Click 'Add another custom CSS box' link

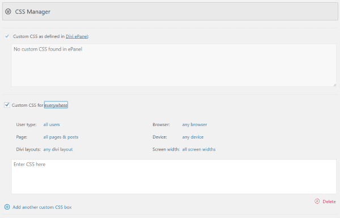click(42, 207)
